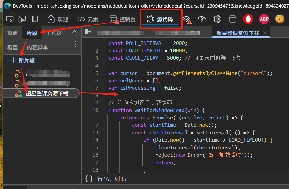289x189 pixels.
Task: Click the Edge DevTools window icon
Action: click(x=7, y=6)
